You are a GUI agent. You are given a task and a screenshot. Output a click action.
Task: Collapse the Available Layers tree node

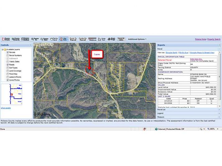(2, 49)
